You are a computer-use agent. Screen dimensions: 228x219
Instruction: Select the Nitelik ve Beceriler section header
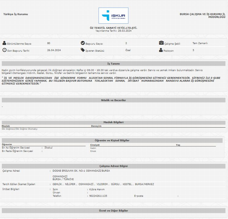pyautogui.click(x=113, y=100)
